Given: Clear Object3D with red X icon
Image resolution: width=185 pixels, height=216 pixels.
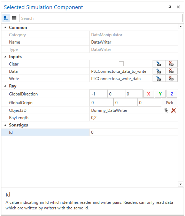Looking at the screenshot, I should click(x=174, y=110).
